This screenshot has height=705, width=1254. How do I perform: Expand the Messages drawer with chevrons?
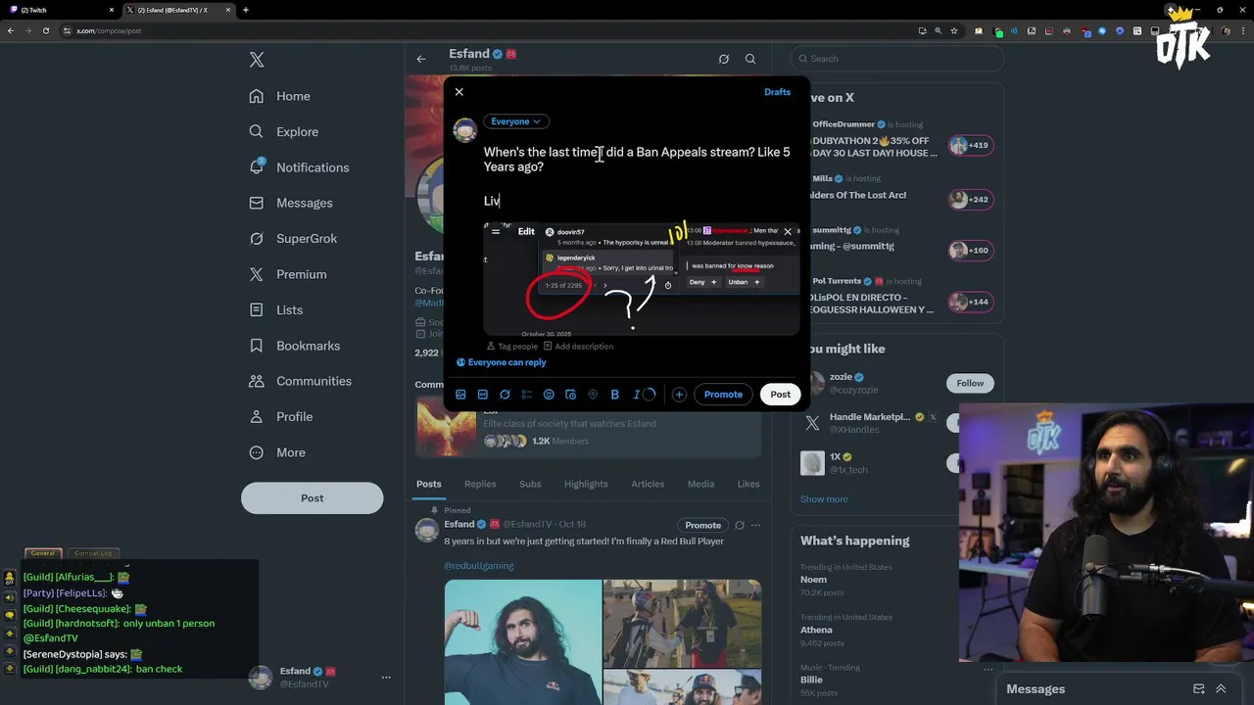1221,689
